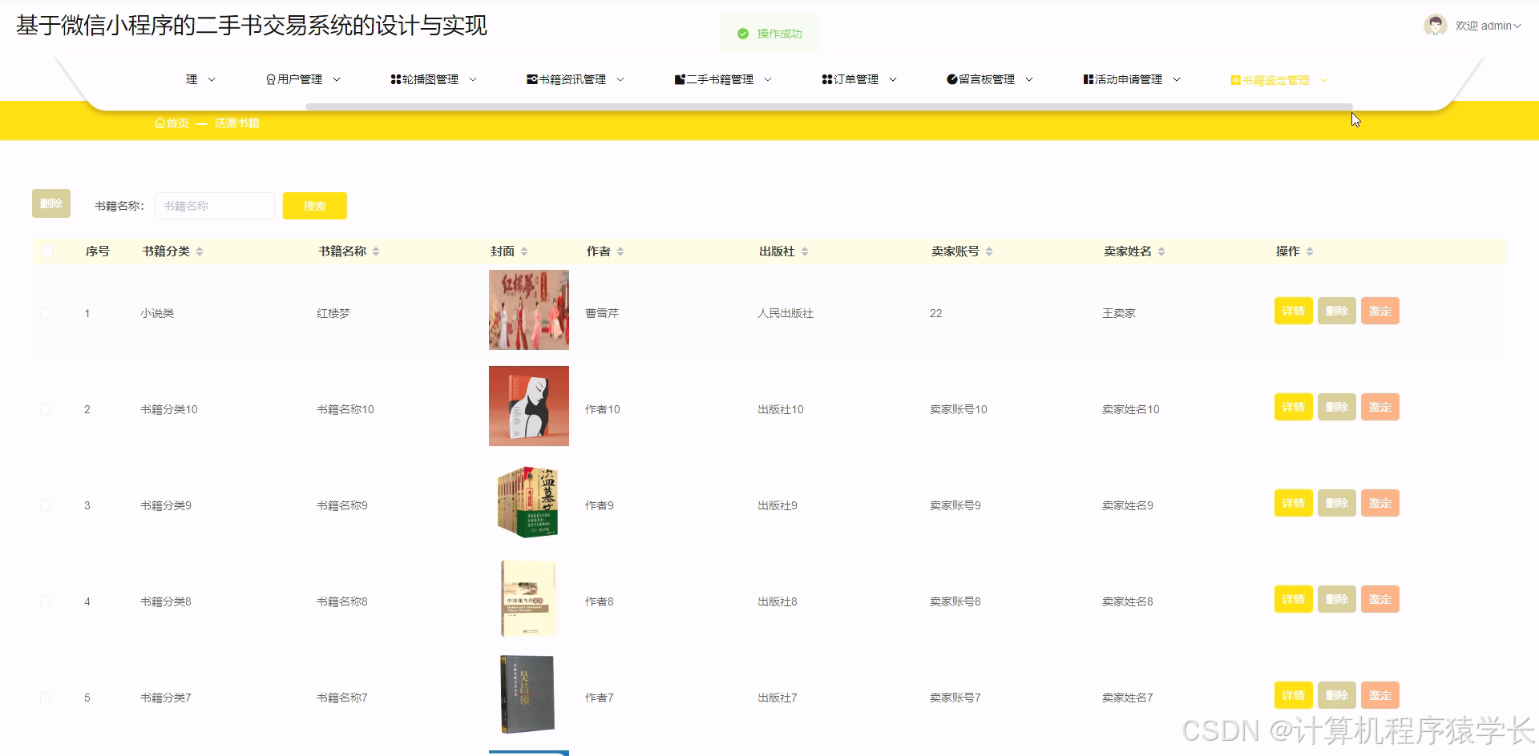Click the icon beside 活动申请管理
Viewport: 1539px width, 756px height.
coord(1087,79)
